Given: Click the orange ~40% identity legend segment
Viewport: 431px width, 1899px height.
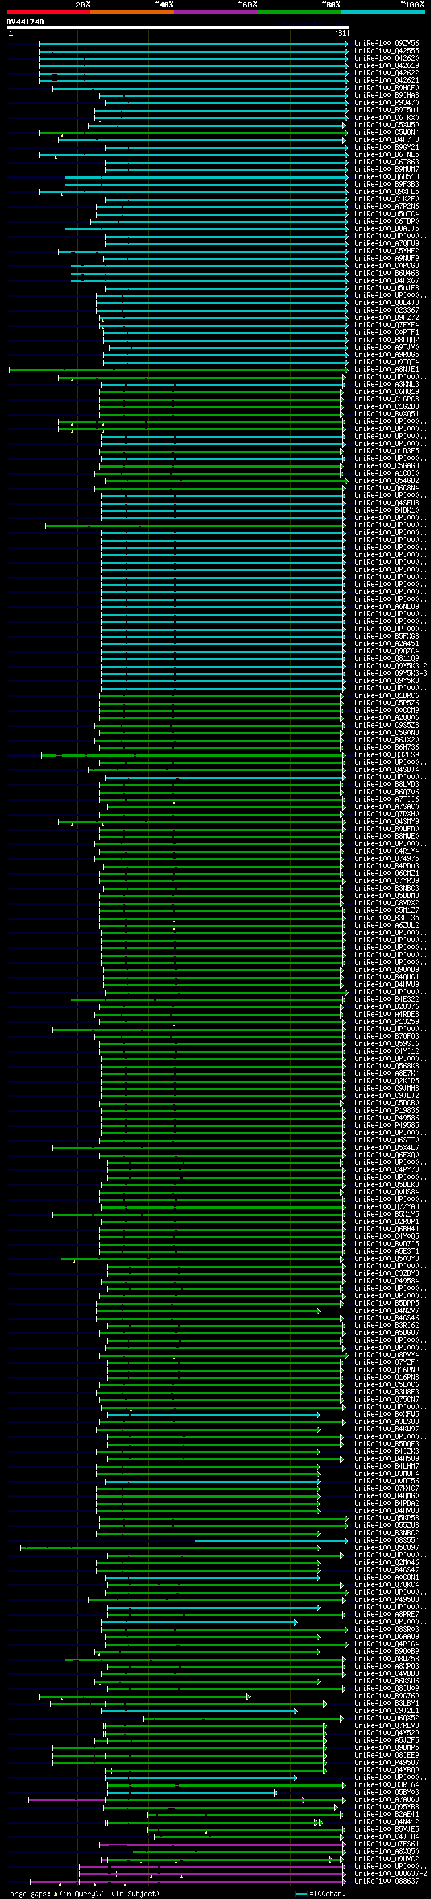Looking at the screenshot, I should tap(132, 12).
